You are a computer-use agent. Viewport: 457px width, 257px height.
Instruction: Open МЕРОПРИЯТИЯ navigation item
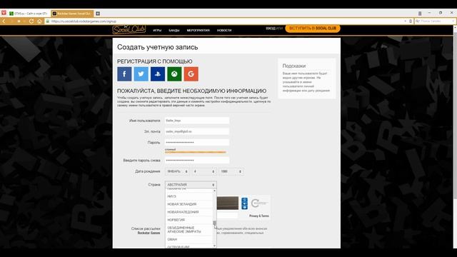199,30
